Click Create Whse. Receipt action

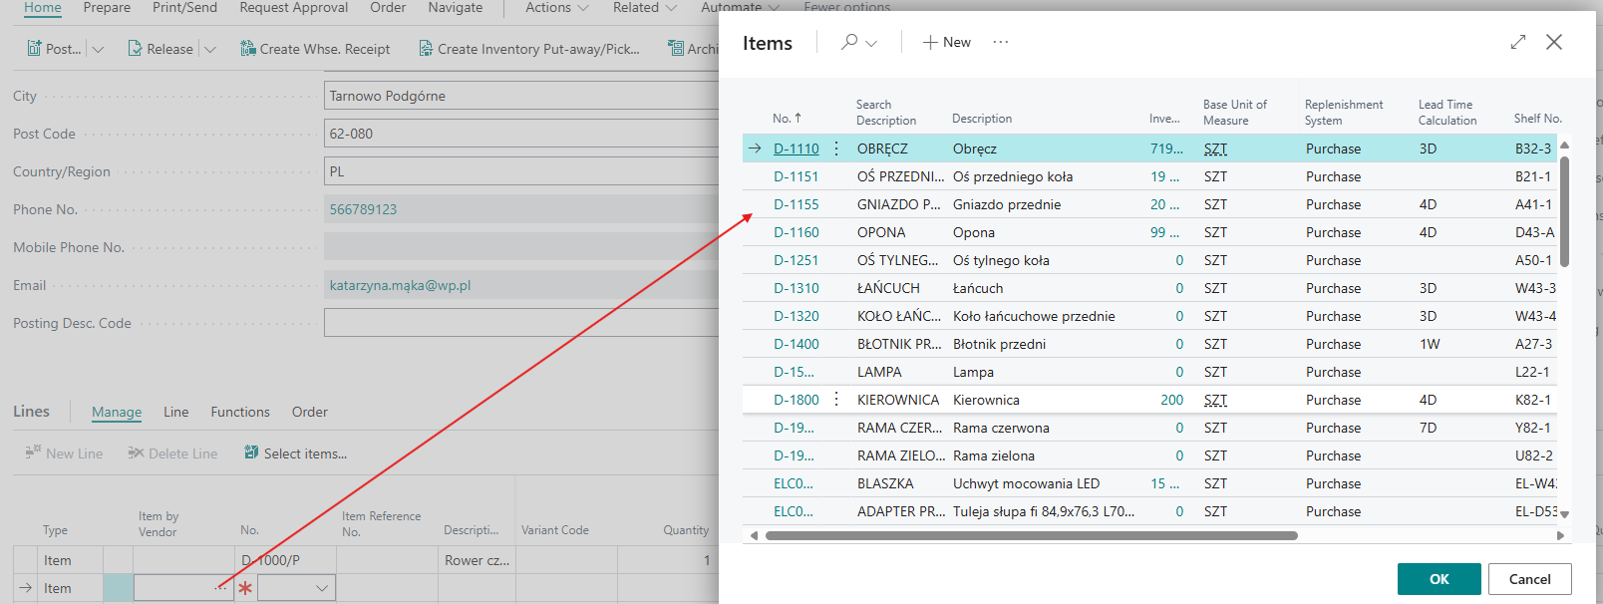pyautogui.click(x=315, y=49)
